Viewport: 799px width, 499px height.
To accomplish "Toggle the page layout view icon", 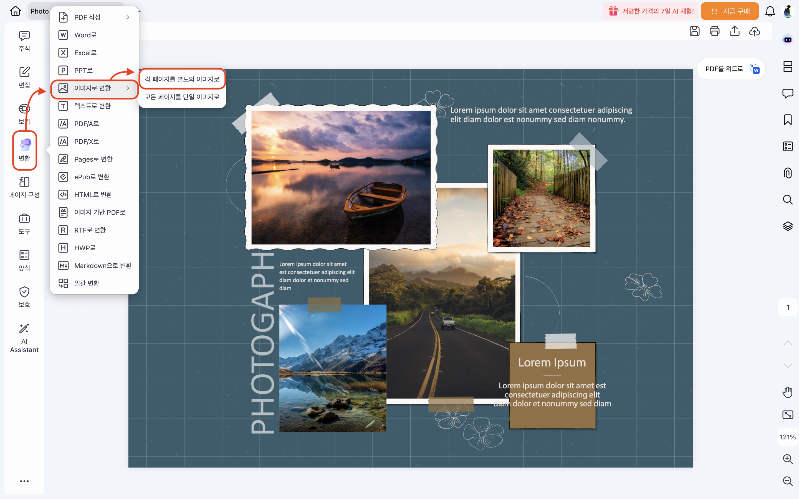I will click(788, 66).
